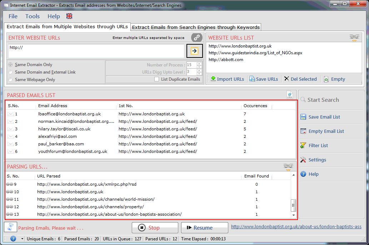Viewport: 369px width, 245px height.
Task: Click the yellow arrow add-URL button
Action: click(194, 51)
